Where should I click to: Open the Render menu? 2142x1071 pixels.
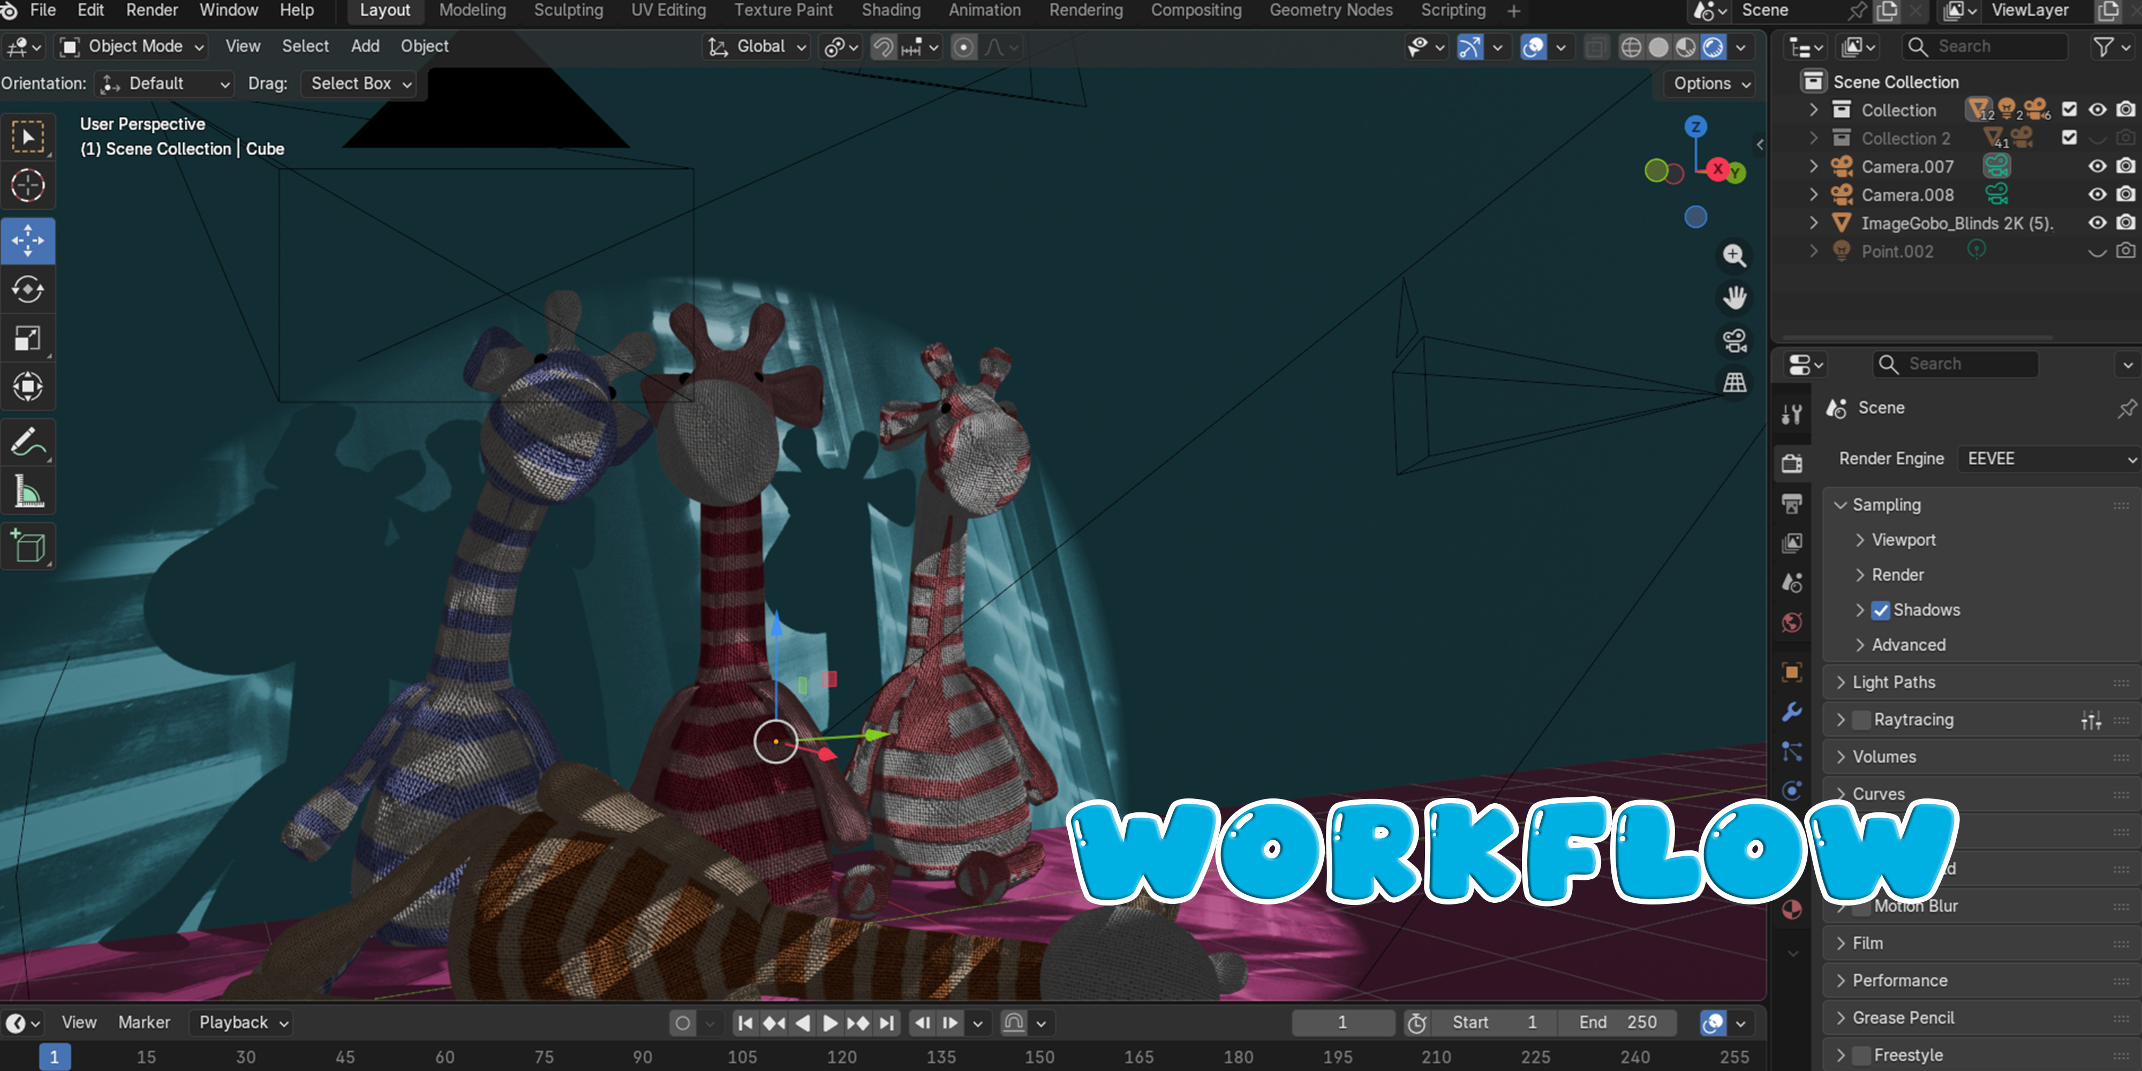152,11
